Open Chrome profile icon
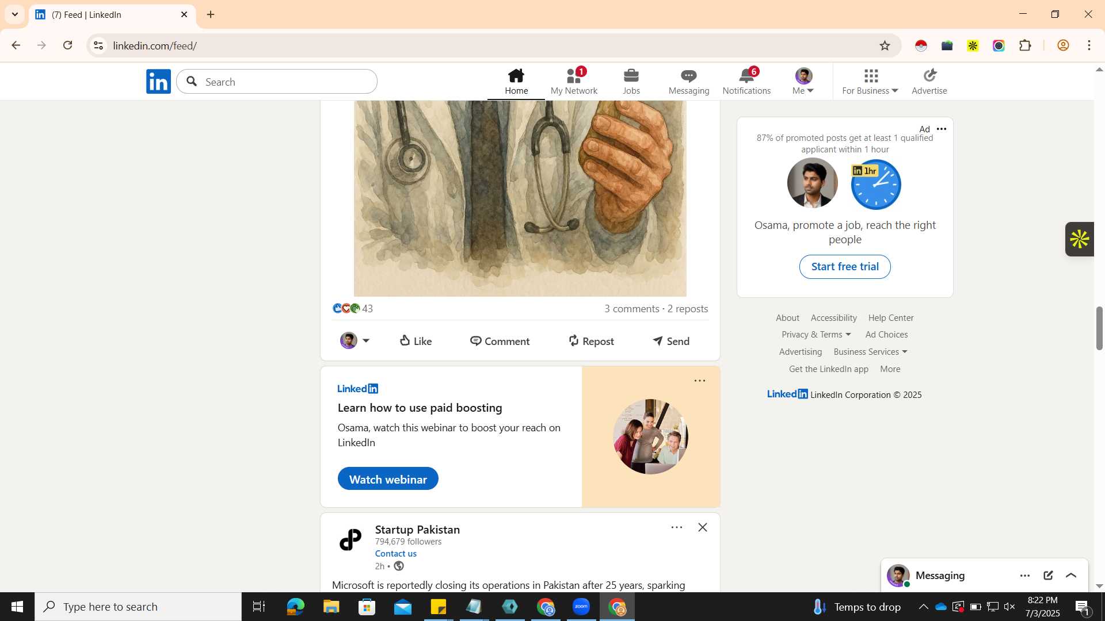This screenshot has width=1105, height=621. pyautogui.click(x=1063, y=45)
